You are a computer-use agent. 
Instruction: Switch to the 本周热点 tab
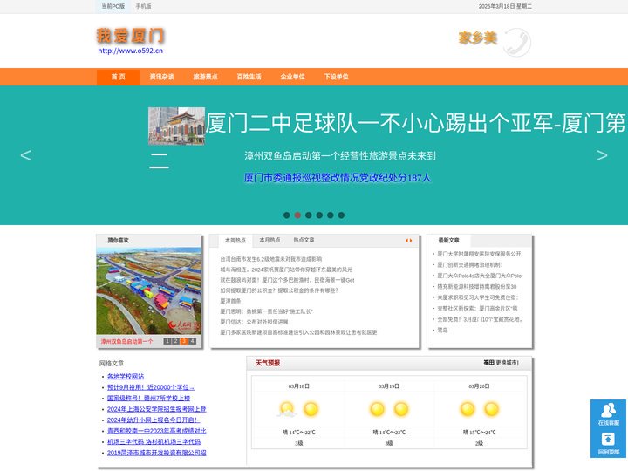pos(235,241)
